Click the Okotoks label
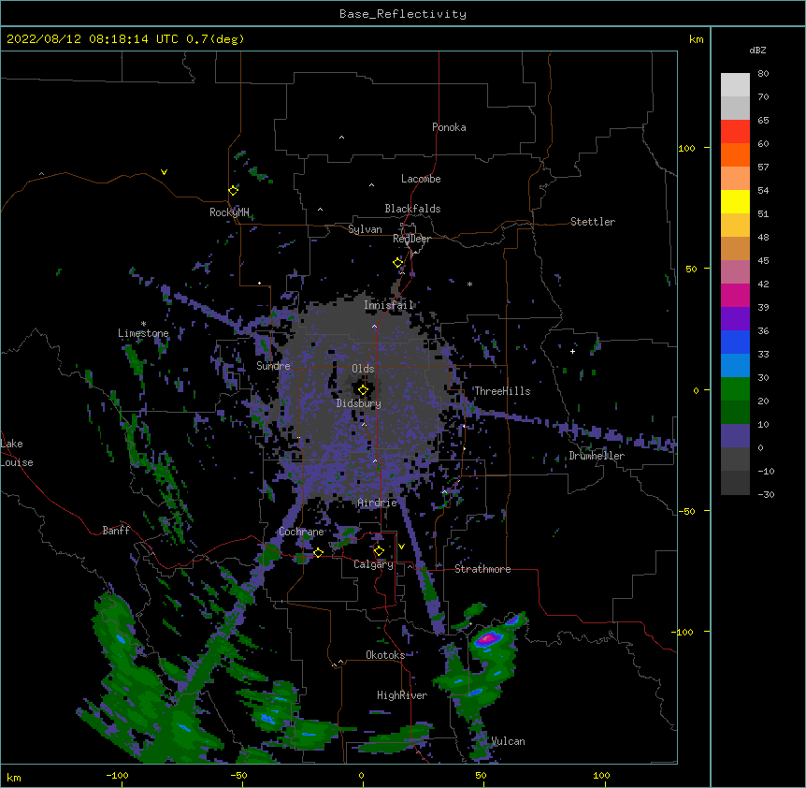 tap(385, 655)
